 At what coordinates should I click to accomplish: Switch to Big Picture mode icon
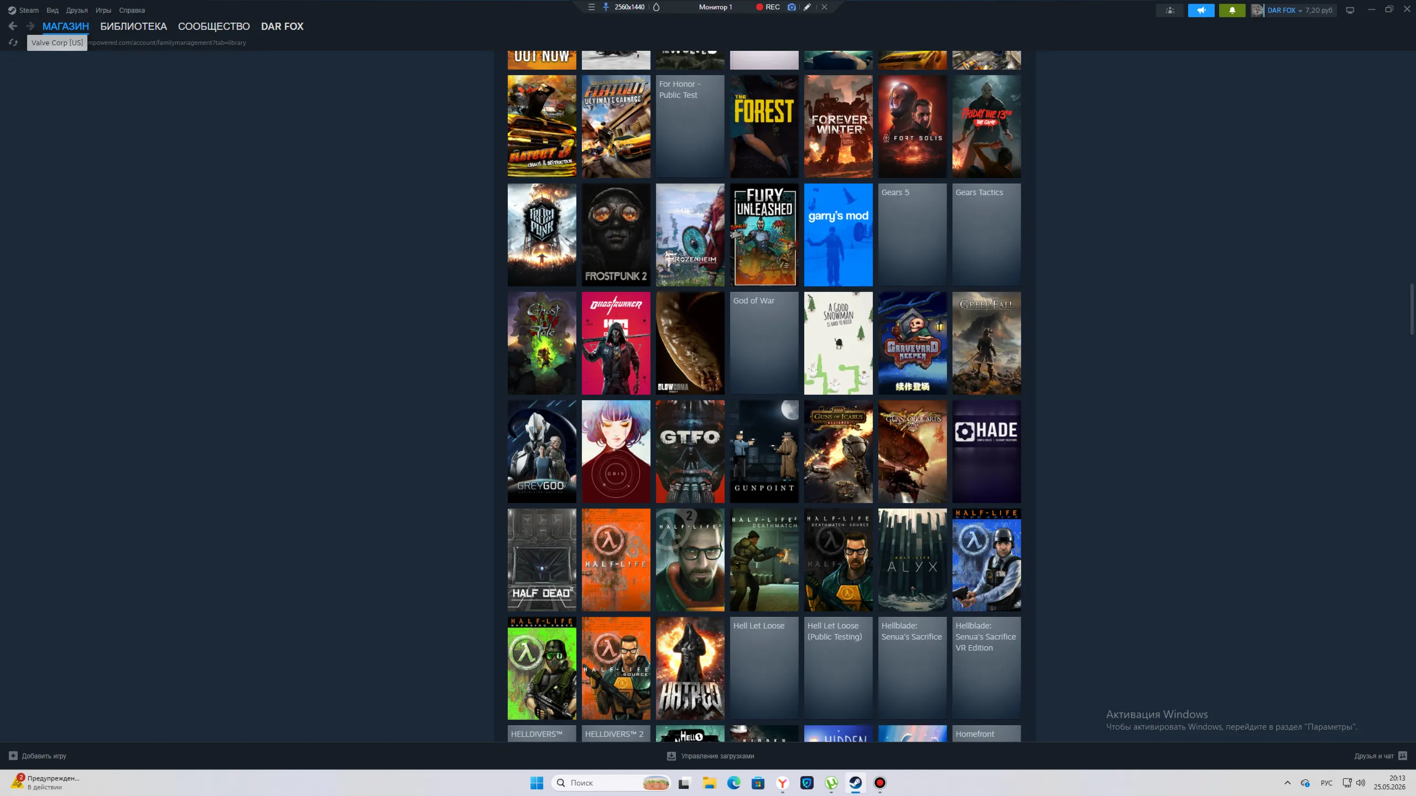[x=1350, y=10]
